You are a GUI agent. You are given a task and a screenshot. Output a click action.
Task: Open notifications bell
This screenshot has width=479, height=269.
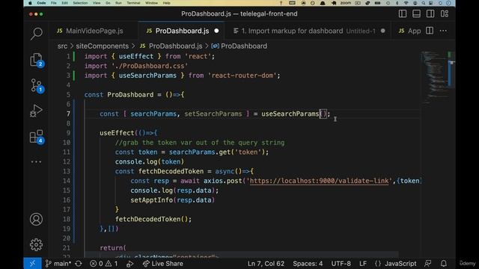click(x=444, y=264)
